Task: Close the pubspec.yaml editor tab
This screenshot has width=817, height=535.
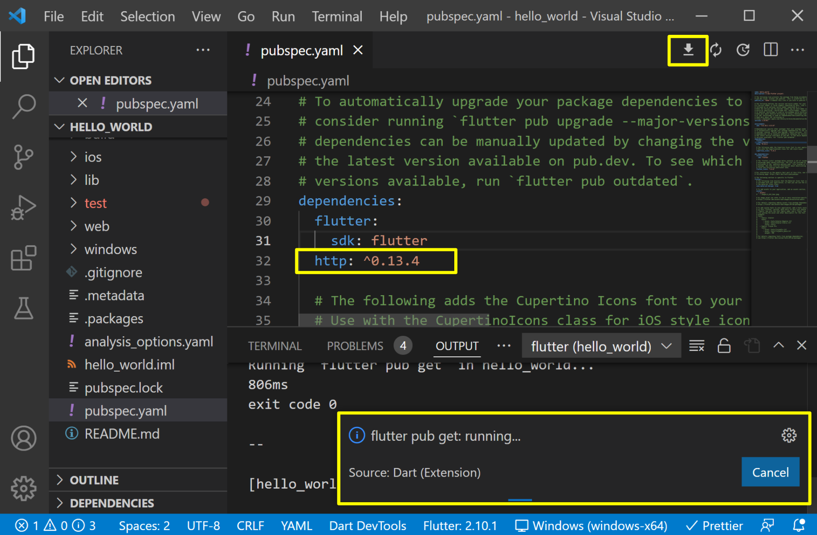Action: click(358, 50)
